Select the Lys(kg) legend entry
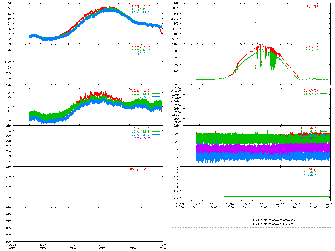The height and width of the screenshot is (251, 335). tap(312, 6)
